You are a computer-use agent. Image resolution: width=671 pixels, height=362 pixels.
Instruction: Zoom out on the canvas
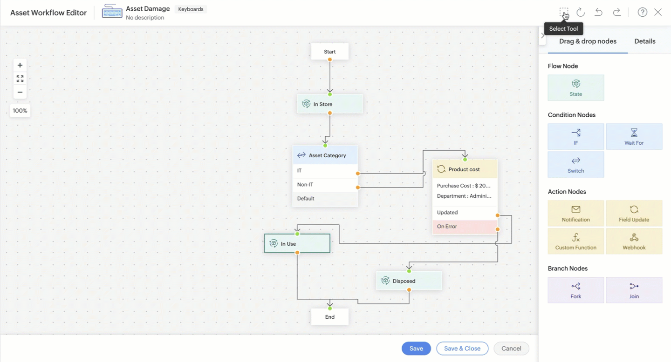tap(20, 92)
